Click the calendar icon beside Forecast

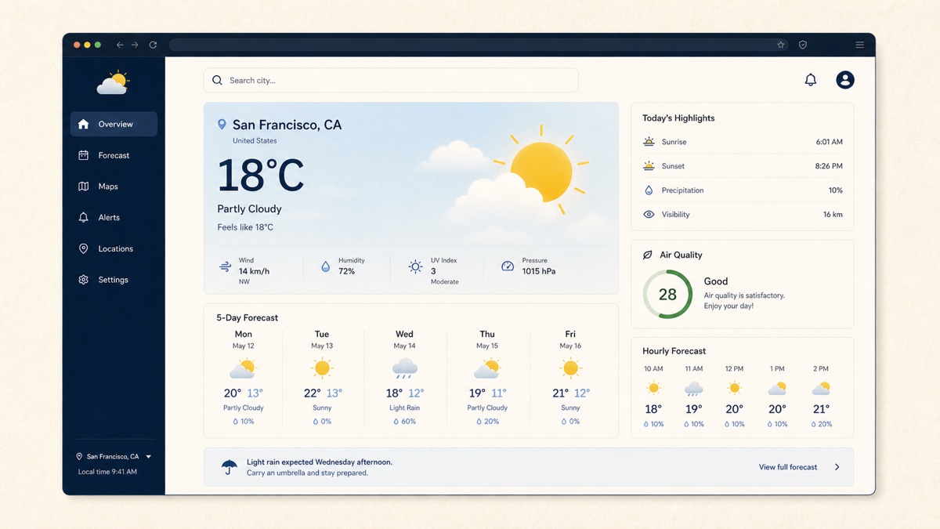[x=84, y=155]
